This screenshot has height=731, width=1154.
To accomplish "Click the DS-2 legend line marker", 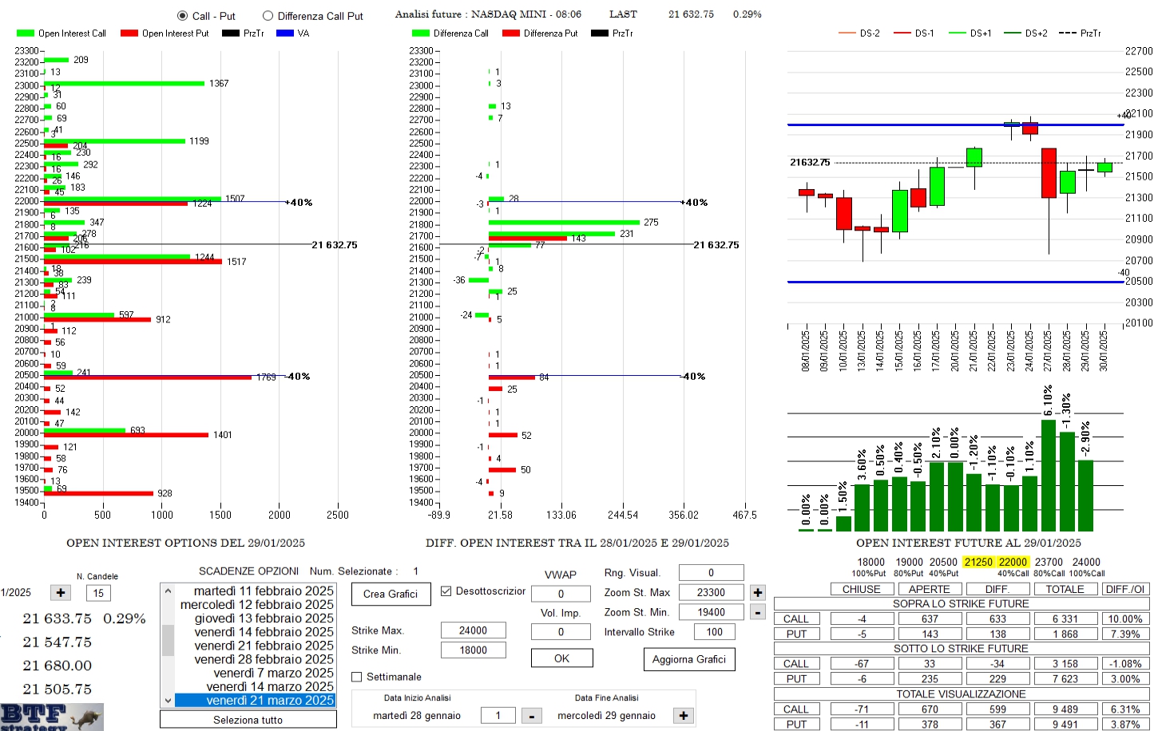I will coord(847,34).
